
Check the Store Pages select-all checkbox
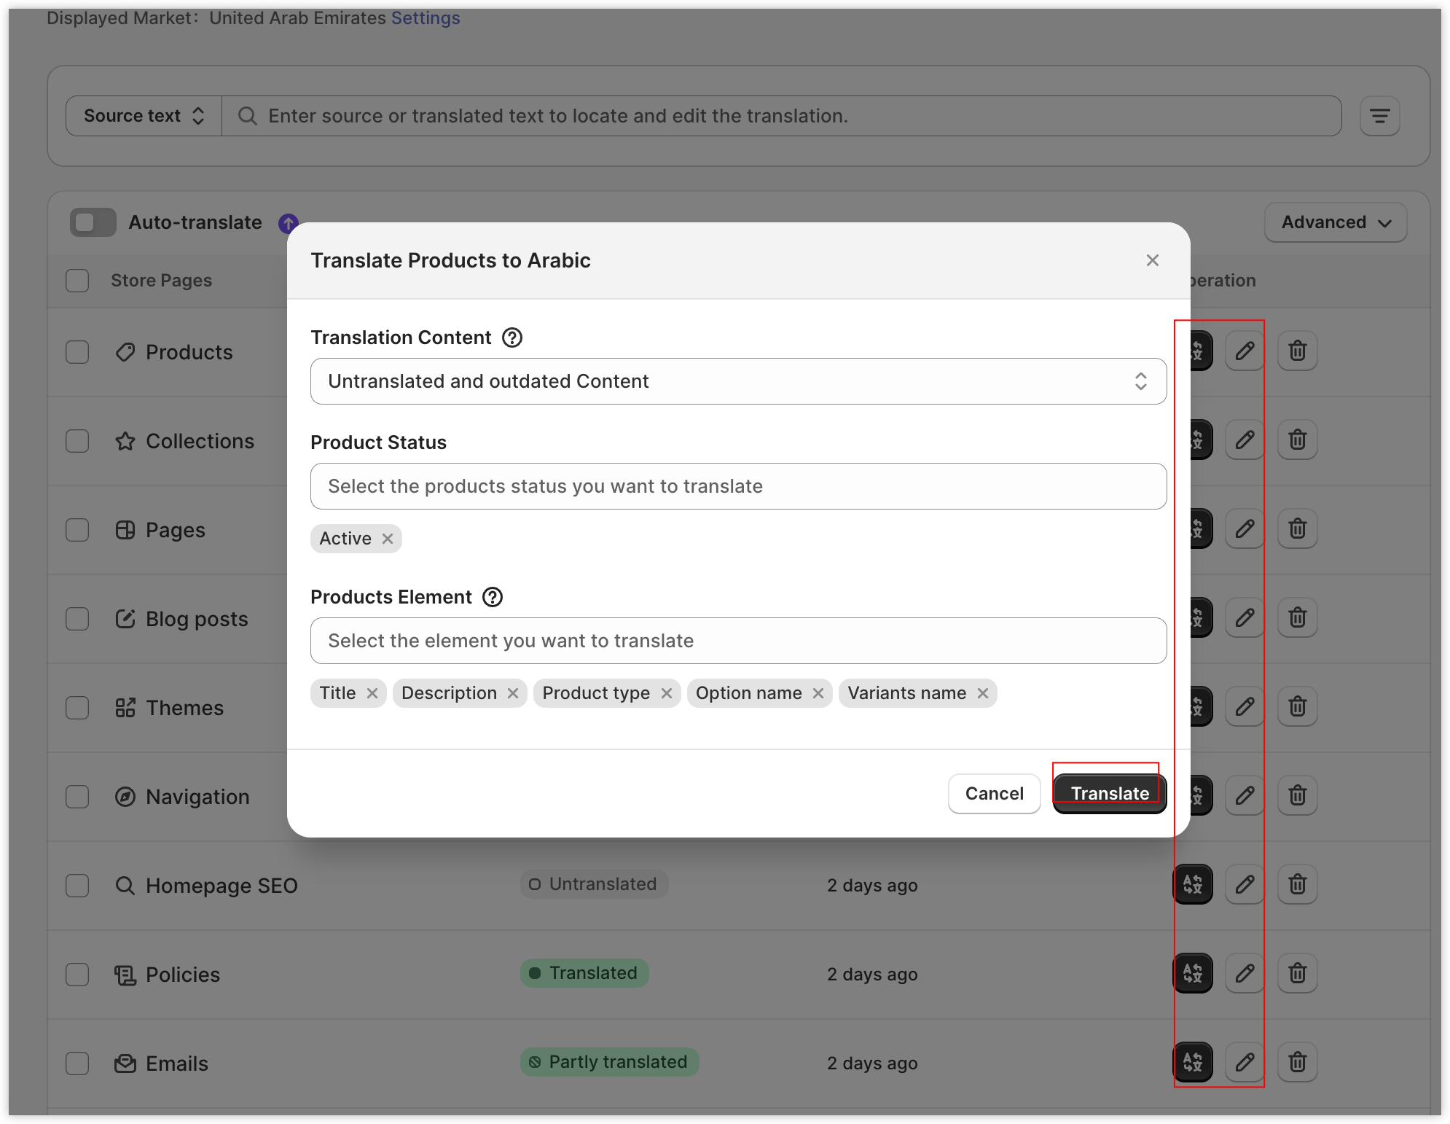pyautogui.click(x=77, y=281)
